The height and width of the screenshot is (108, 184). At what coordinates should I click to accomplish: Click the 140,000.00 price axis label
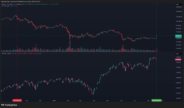(x=179, y=12)
